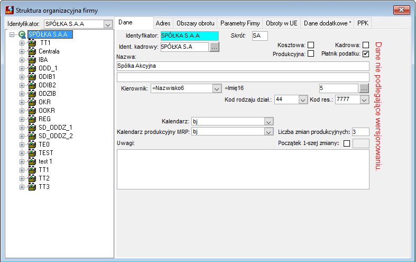Click the unit icon next to REG
Image resolution: width=416 pixels, height=262 pixels.
(32, 119)
